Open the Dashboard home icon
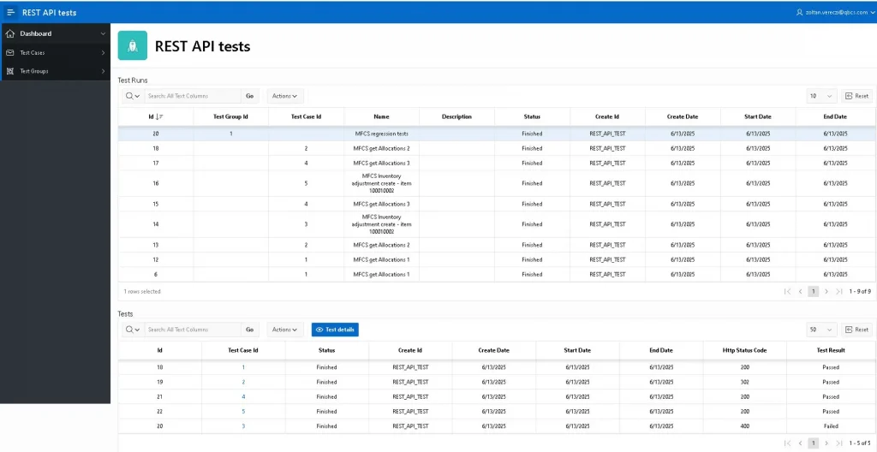 pos(10,33)
